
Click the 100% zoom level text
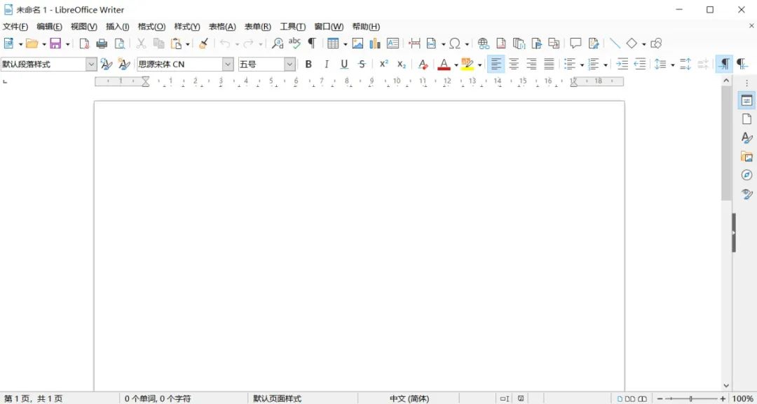[x=742, y=398]
